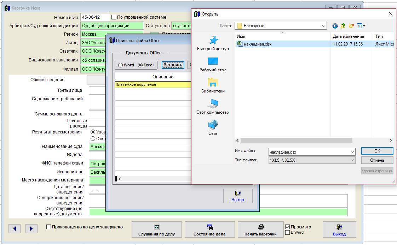Select the Word radio button
The image size is (397, 245).
click(x=121, y=65)
